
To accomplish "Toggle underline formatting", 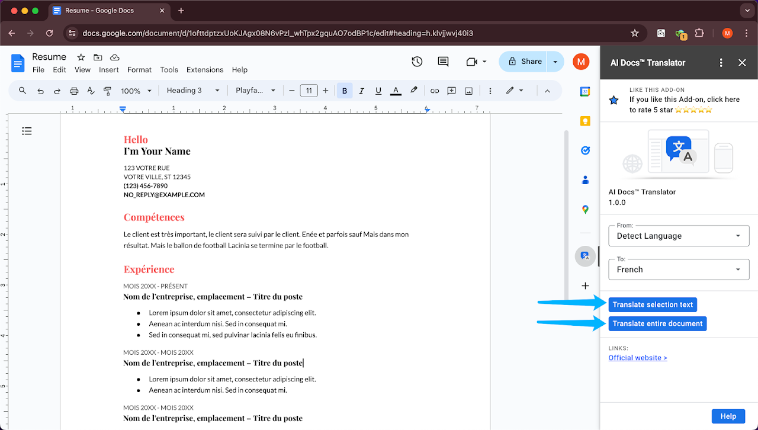I will coord(378,91).
